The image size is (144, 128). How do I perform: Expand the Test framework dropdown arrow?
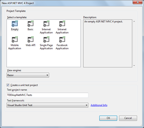click(86, 105)
